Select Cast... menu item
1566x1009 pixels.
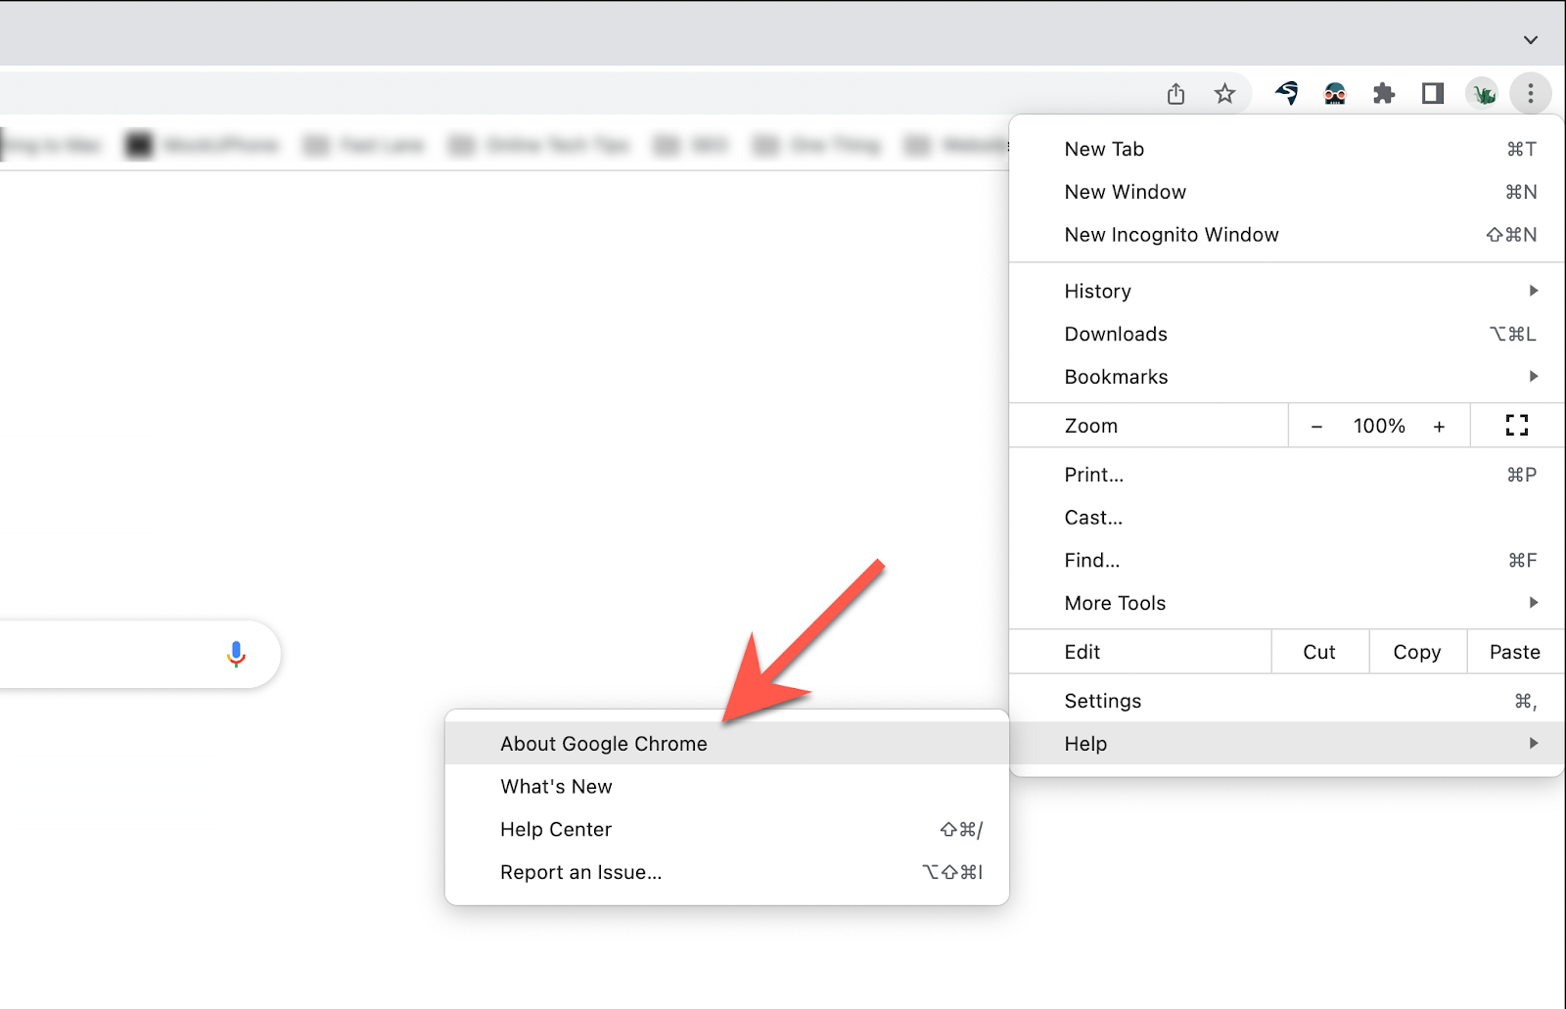tap(1286, 518)
